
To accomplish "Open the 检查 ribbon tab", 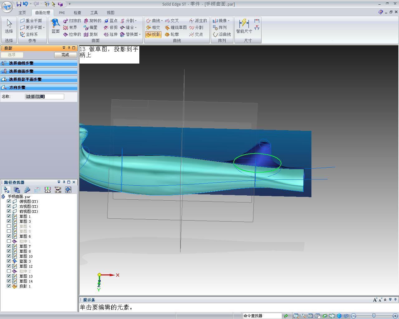I will tap(77, 13).
